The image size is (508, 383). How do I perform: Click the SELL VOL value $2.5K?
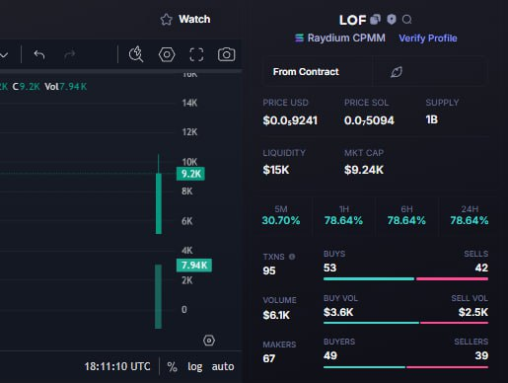click(x=473, y=312)
